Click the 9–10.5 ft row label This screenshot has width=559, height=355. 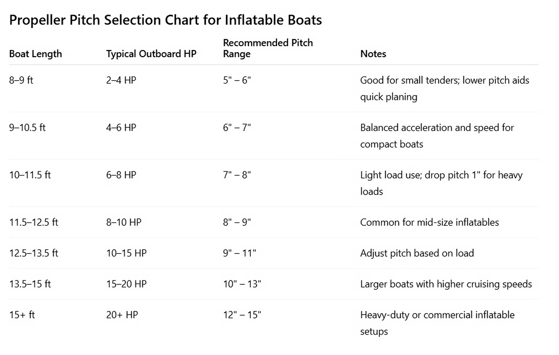pos(27,128)
